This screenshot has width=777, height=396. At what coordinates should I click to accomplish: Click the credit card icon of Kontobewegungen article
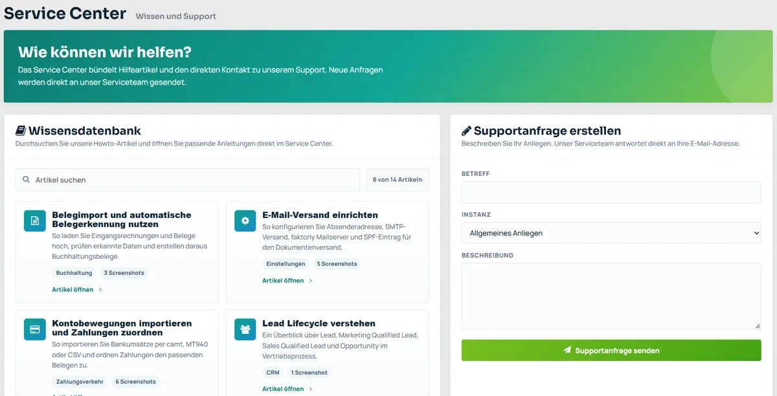(35, 329)
